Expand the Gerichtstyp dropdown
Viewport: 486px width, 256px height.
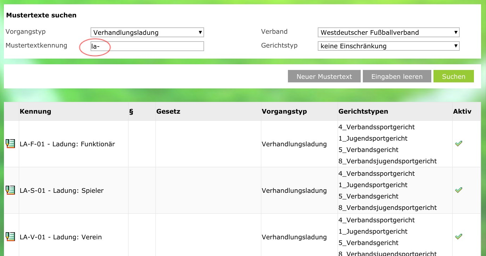point(388,46)
